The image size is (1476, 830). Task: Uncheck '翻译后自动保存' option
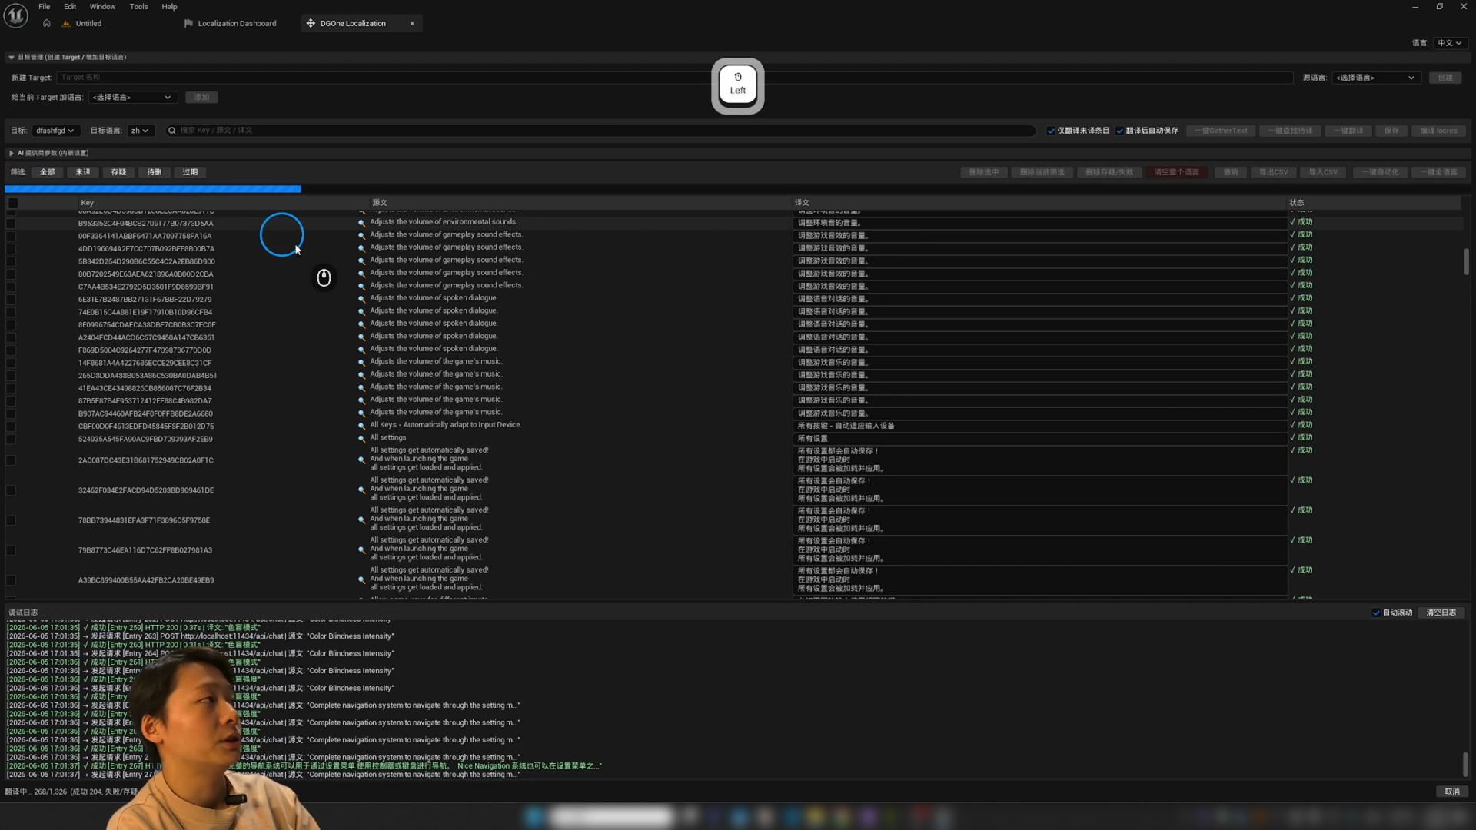point(1119,131)
